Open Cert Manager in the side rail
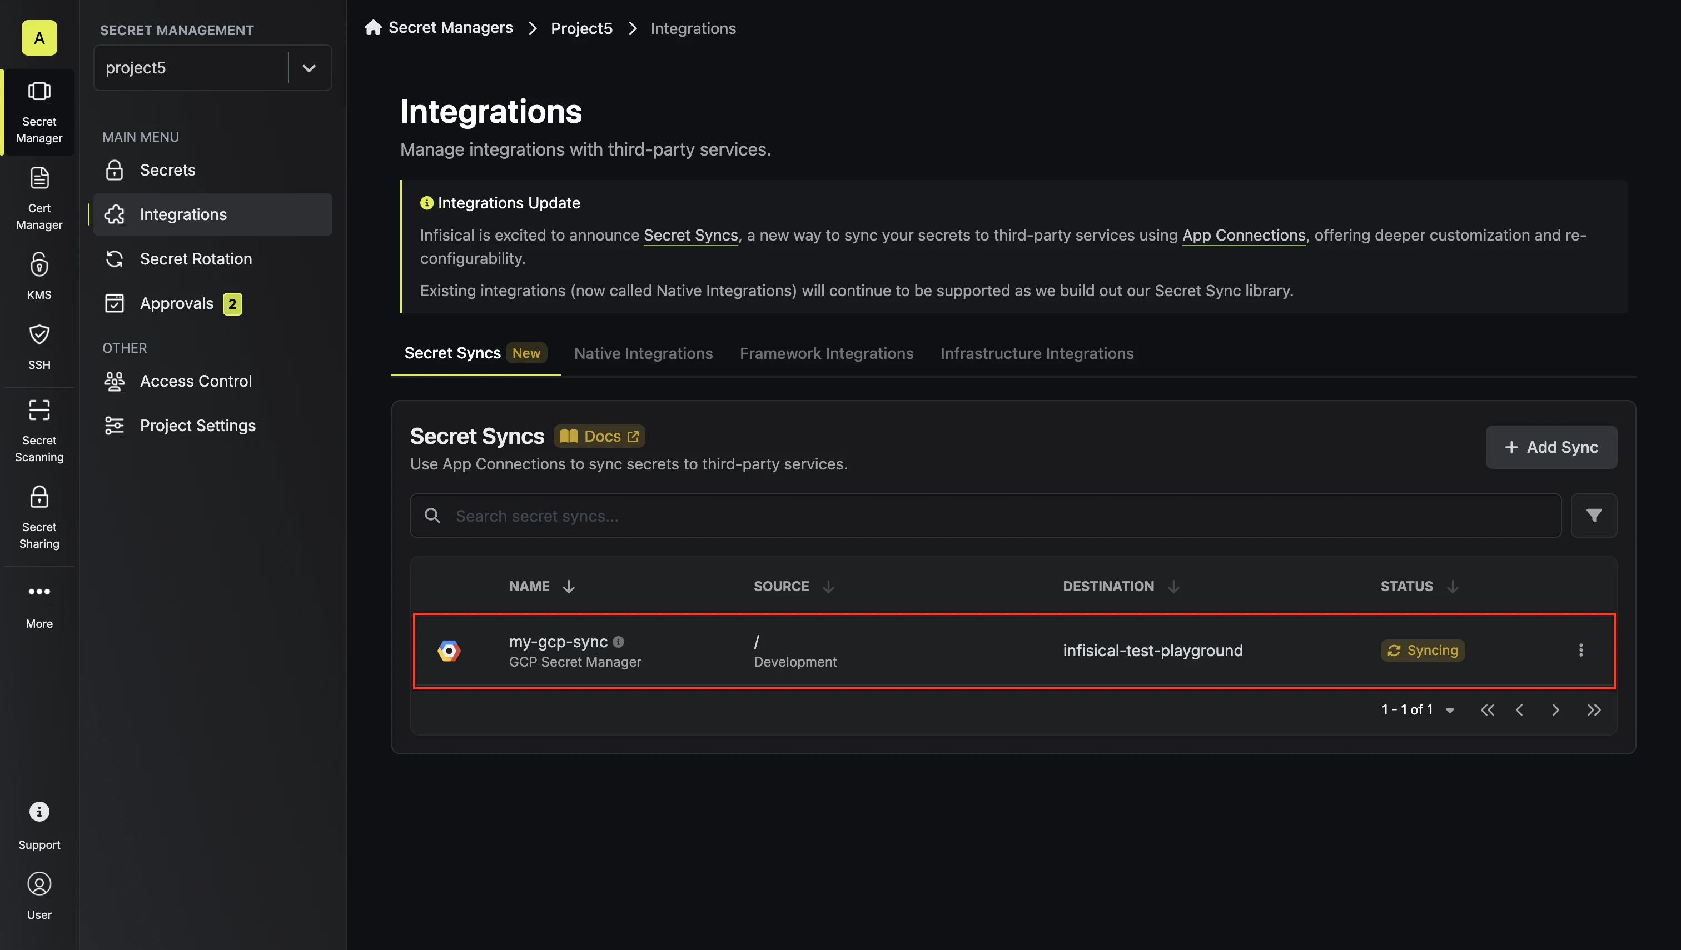1681x950 pixels. (x=39, y=199)
